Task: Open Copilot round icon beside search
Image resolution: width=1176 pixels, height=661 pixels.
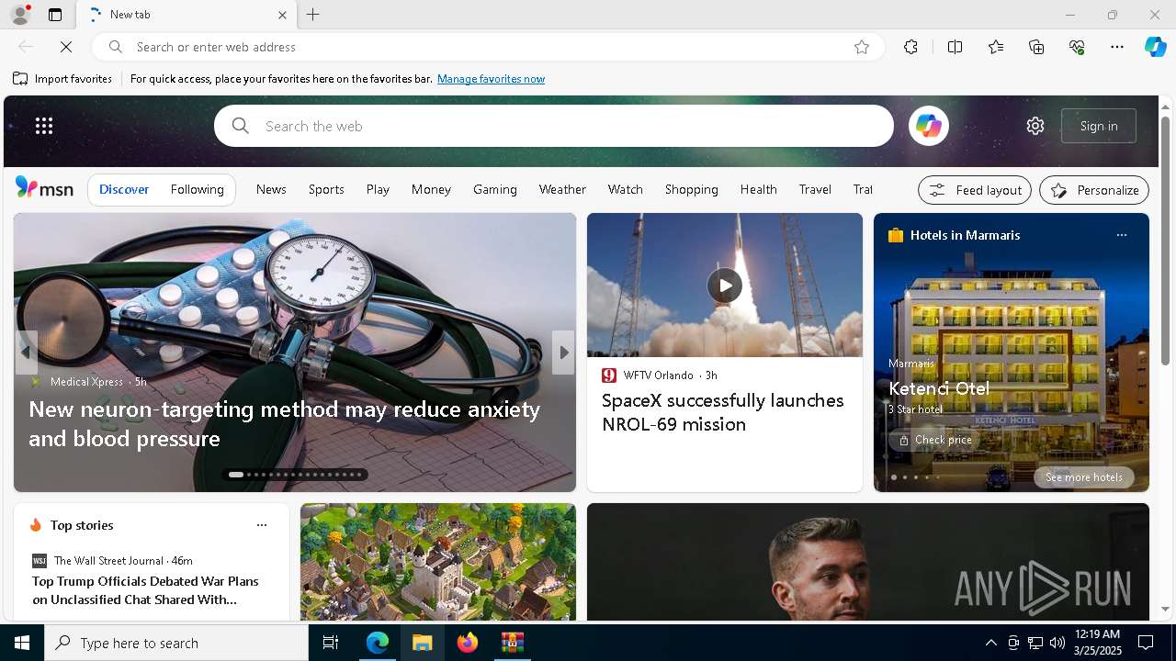Action: (x=929, y=126)
